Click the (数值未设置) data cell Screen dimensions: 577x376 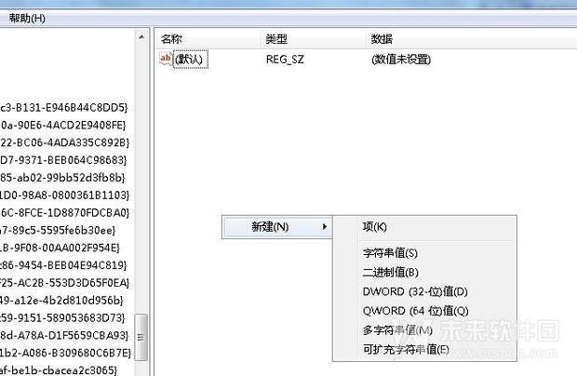(401, 60)
